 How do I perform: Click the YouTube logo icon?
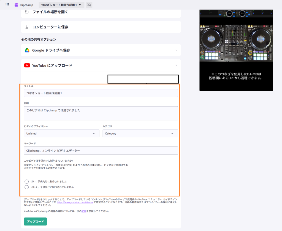(x=27, y=65)
